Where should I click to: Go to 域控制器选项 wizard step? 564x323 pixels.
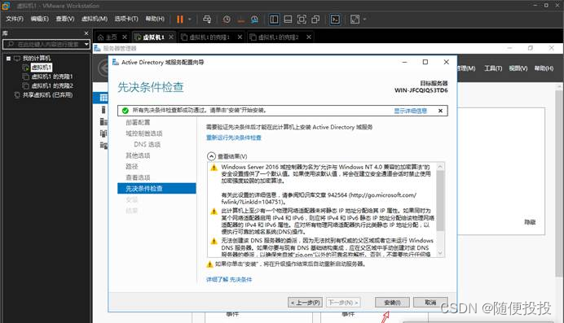tap(144, 133)
